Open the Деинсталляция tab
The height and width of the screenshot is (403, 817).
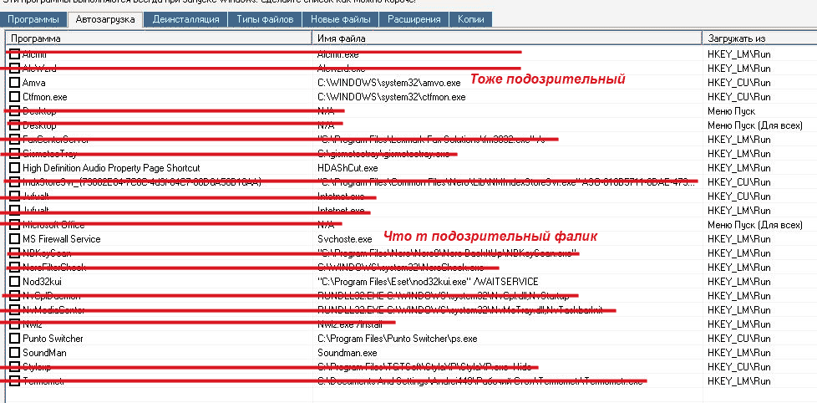point(186,19)
